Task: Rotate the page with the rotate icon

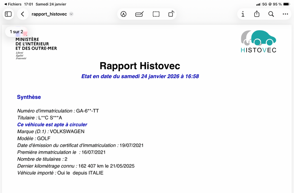Action: click(171, 14)
